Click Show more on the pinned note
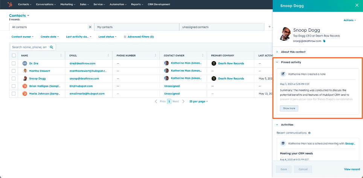This screenshot has height=178, width=363. [289, 109]
